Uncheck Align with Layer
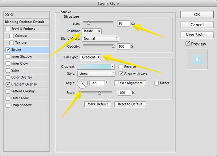This screenshot has height=156, width=217. (121, 74)
